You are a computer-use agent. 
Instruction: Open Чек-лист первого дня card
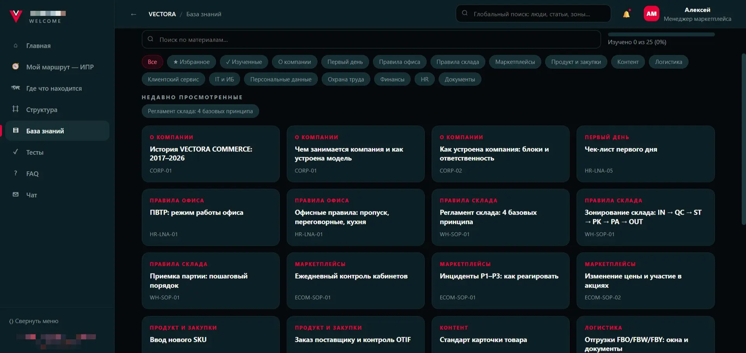point(646,154)
